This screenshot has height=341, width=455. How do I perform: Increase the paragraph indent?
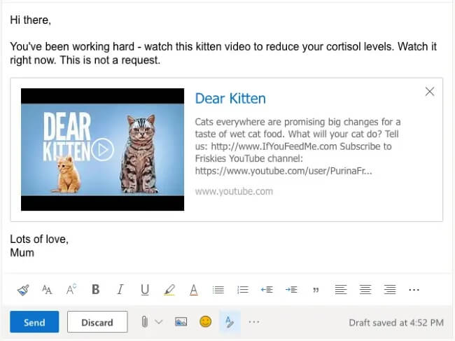tap(291, 290)
